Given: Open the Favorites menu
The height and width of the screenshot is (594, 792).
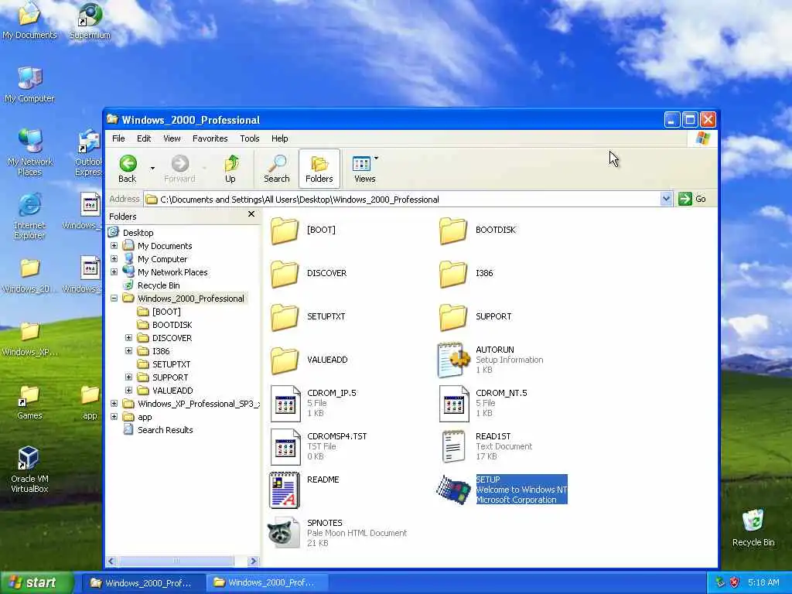Looking at the screenshot, I should 210,138.
